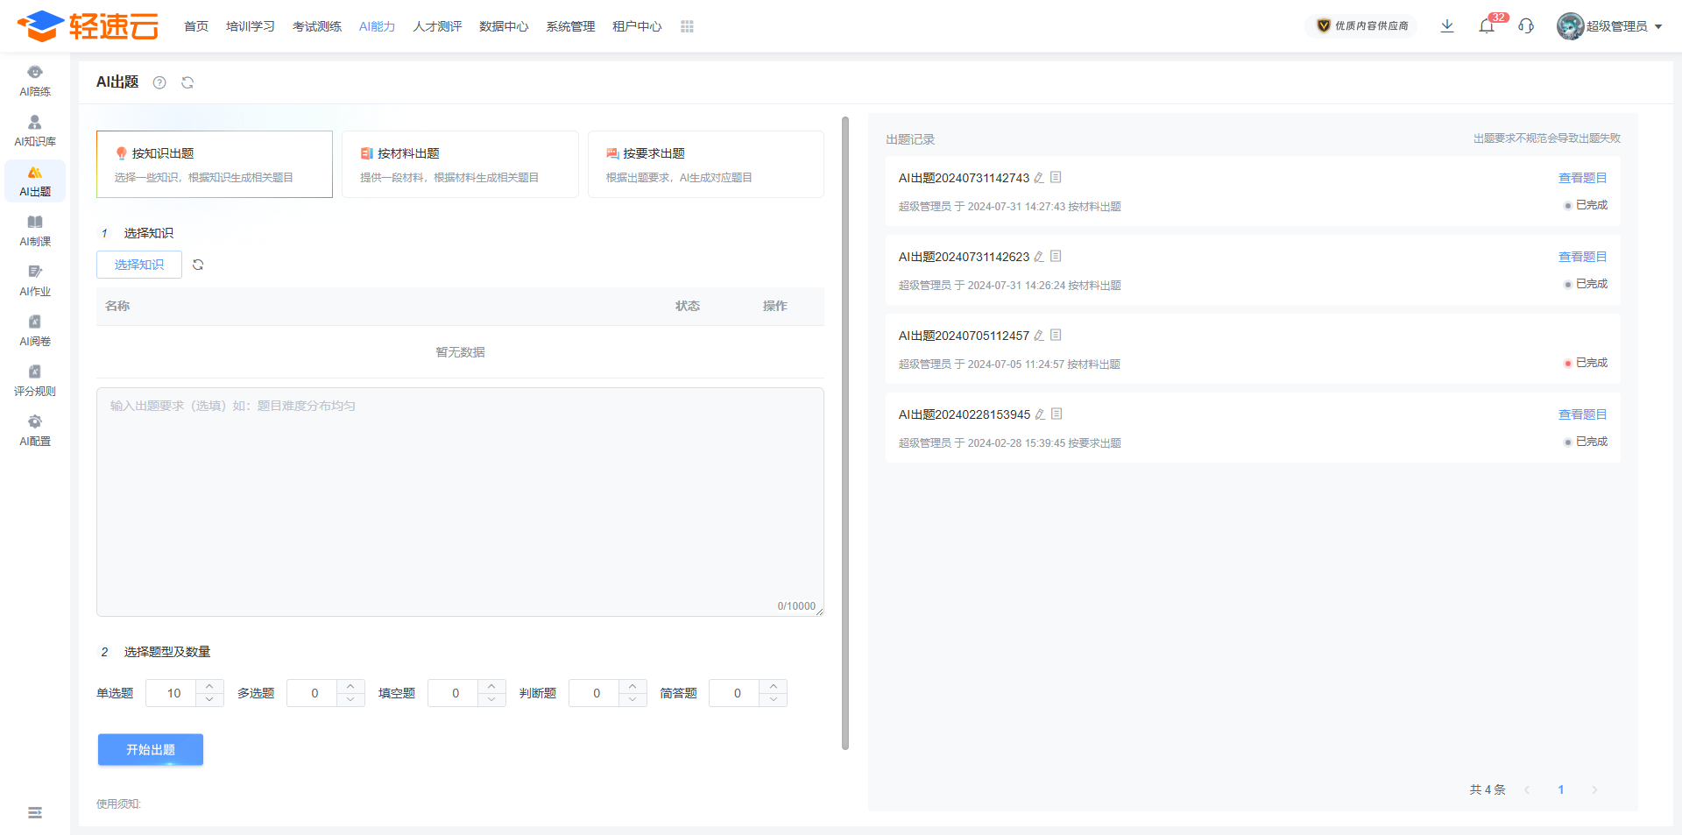This screenshot has height=835, width=1682.
Task: Increase the 单选题 count with the up arrow
Action: tap(209, 686)
